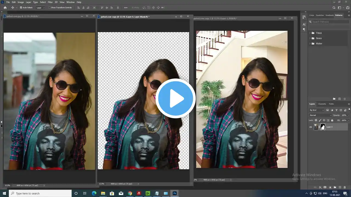Expand the Water pattern folder
Screen dimensions: 351x197
coord(310,44)
